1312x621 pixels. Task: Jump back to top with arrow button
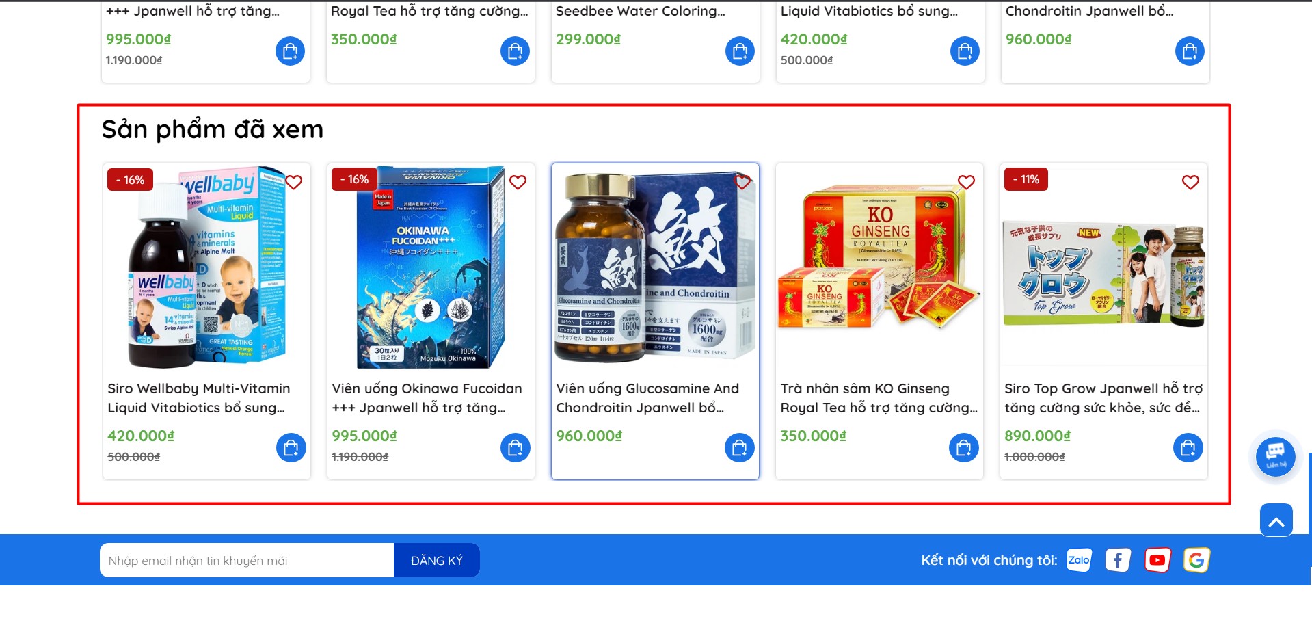coord(1276,520)
